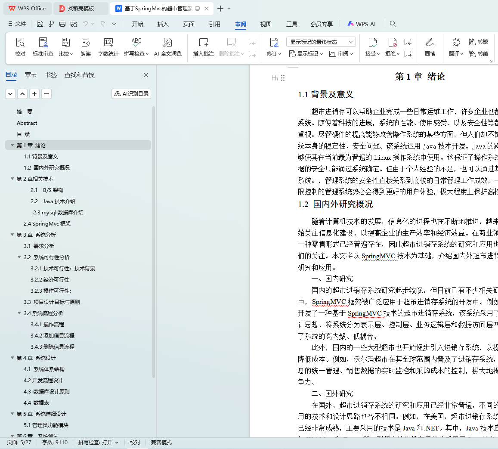498x449 pixels.
Task: Jump to 2.4 SpringMvc 框架 in outline
Action: tap(47, 223)
